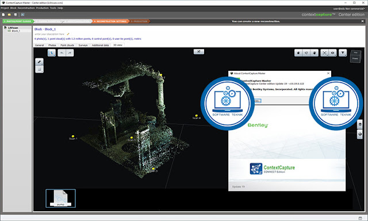
Task: Close the About ContextCapture Master dialog
Action: (328, 73)
